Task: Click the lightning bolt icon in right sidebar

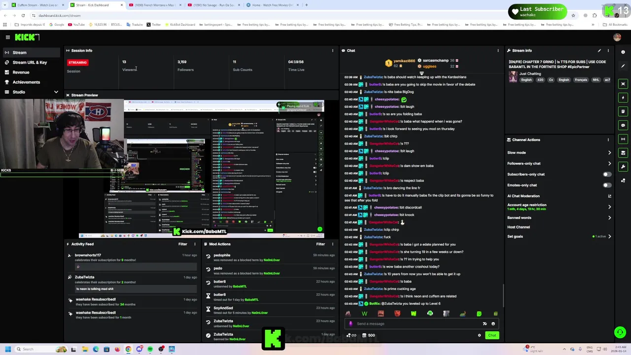Action: pyautogui.click(x=623, y=98)
